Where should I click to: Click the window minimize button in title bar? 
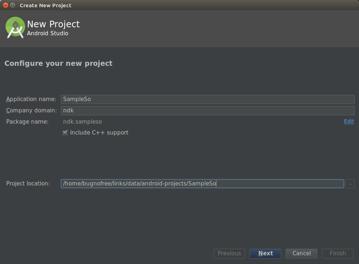pos(12,5)
